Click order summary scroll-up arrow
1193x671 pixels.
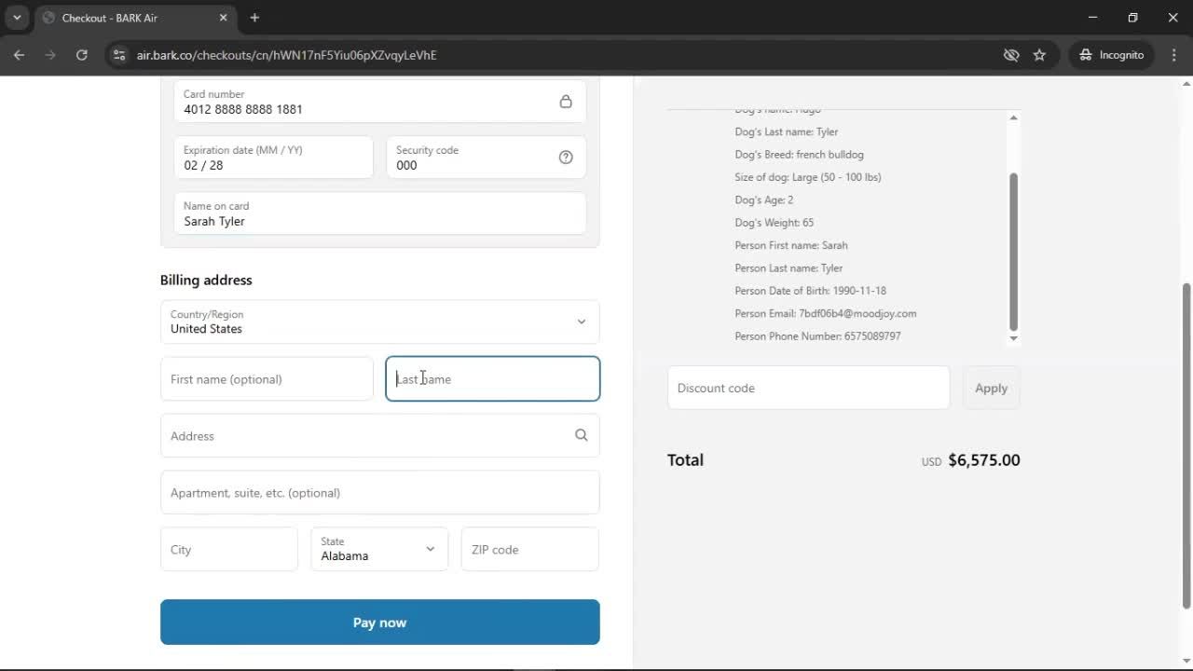[x=1014, y=117]
